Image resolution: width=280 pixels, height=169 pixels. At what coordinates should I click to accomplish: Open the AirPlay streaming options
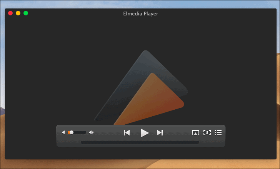click(195, 132)
